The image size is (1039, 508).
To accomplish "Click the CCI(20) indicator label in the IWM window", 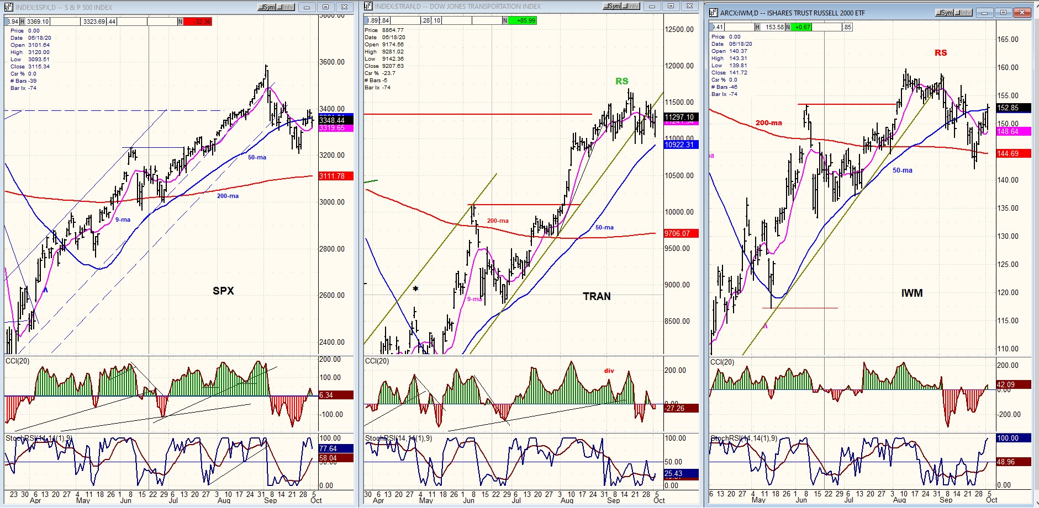I will coord(722,362).
